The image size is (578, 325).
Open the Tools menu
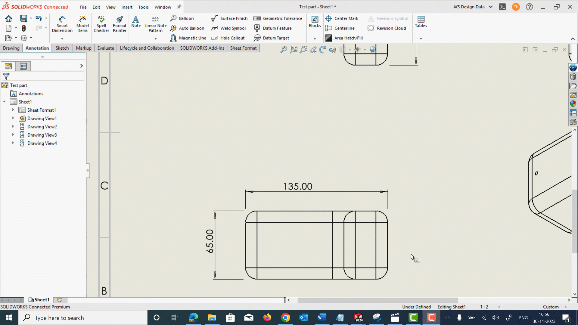[143, 7]
